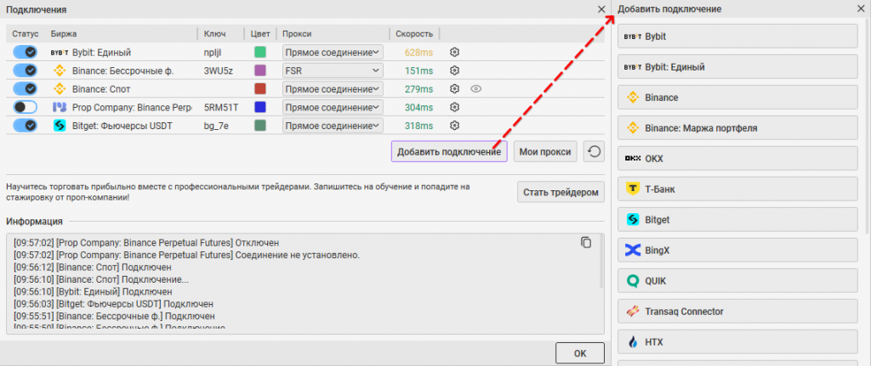This screenshot has height=366, width=871.
Task: Click Стать трейдером button
Action: [x=561, y=193]
